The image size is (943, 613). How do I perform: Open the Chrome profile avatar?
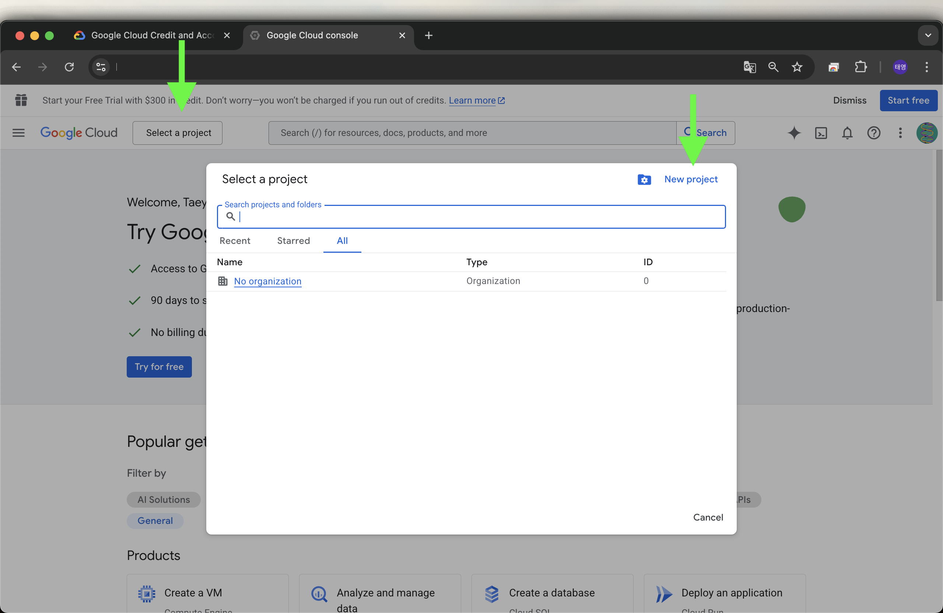coord(900,67)
